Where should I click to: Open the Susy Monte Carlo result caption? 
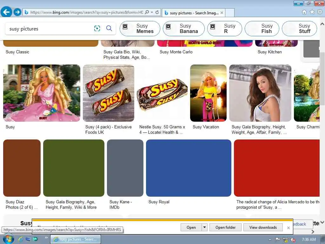pyautogui.click(x=176, y=52)
